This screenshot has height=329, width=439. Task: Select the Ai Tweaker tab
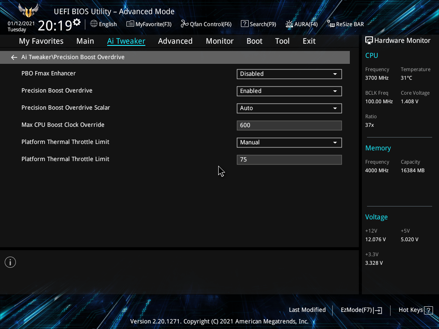126,41
